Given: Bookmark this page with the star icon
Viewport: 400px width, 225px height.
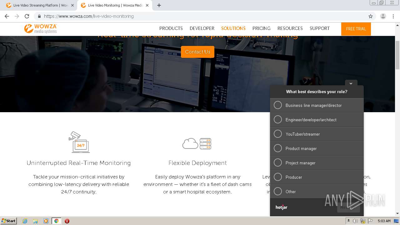Looking at the screenshot, I should point(371,16).
